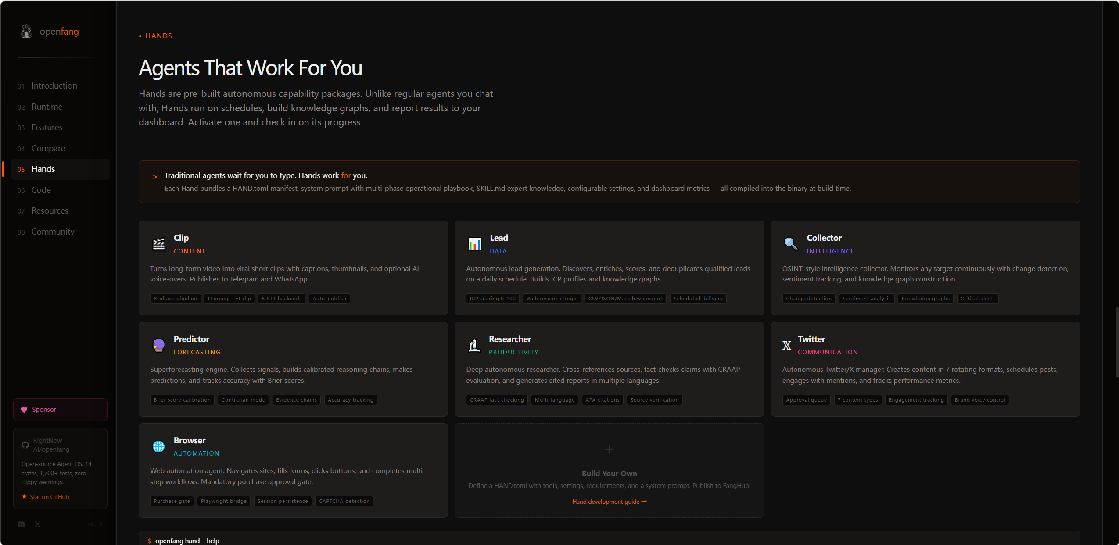Image resolution: width=1119 pixels, height=545 pixels.
Task: Click the plus icon in Build Your Own
Action: [609, 449]
